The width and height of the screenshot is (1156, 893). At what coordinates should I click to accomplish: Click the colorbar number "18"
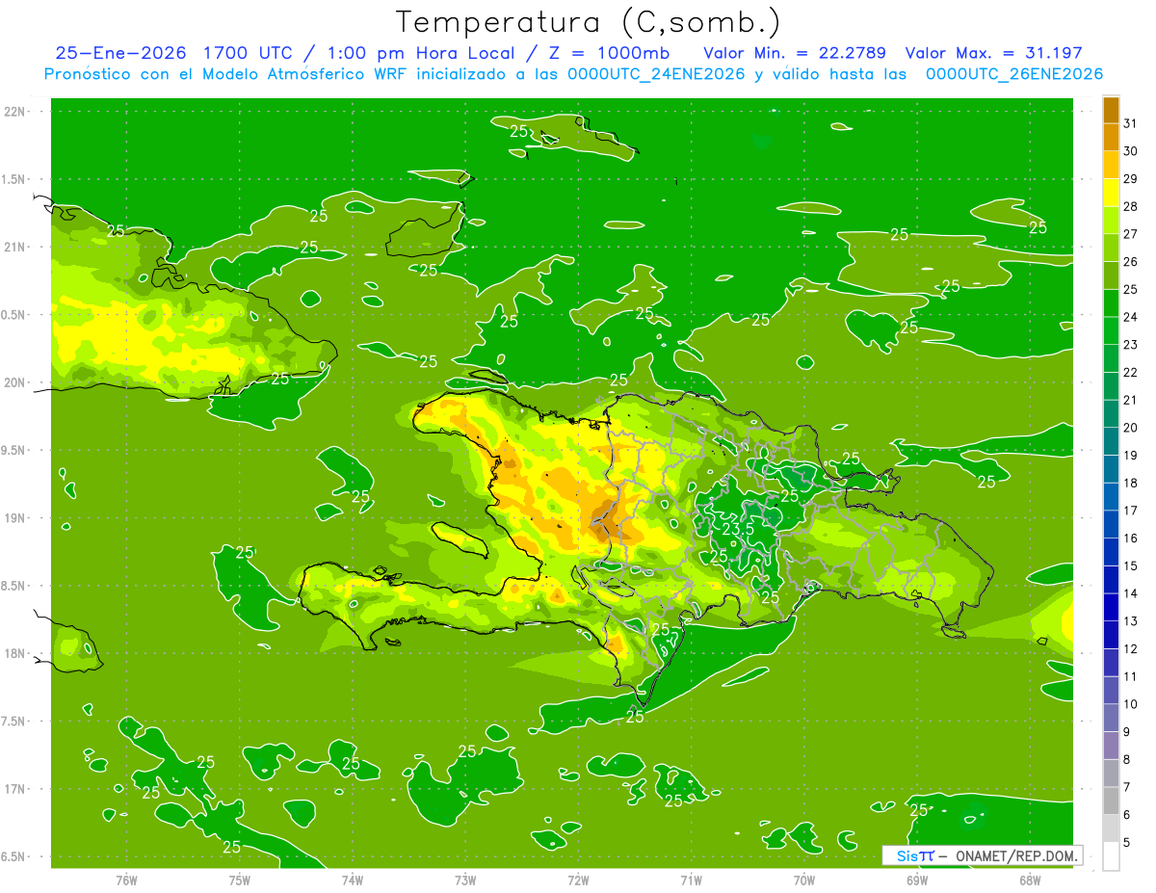(x=1130, y=483)
